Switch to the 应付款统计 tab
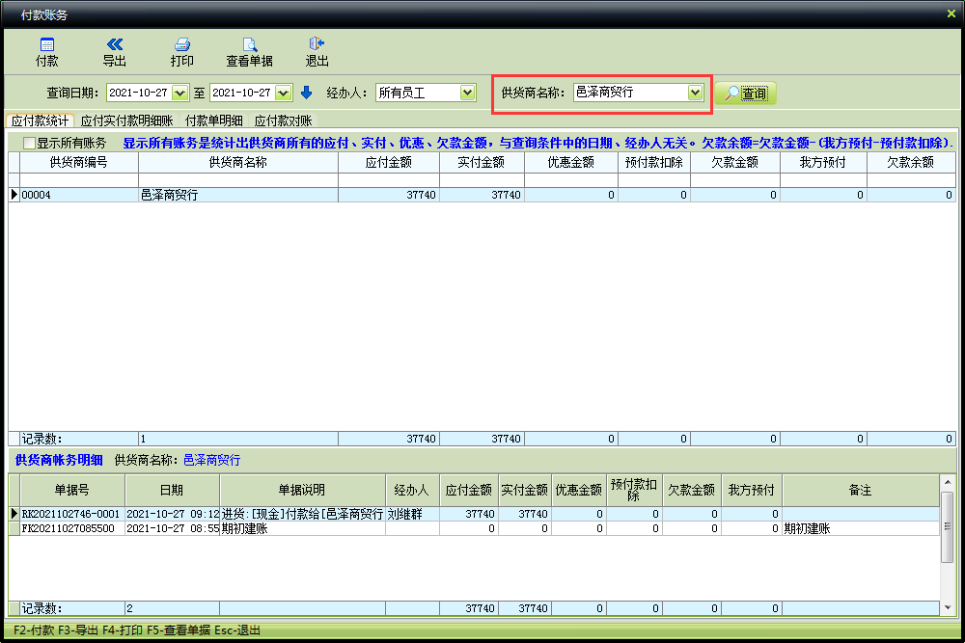This screenshot has height=643, width=965. click(40, 121)
